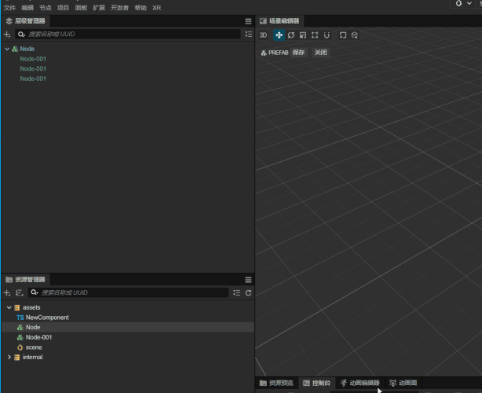Expand the internal folder

[9, 357]
